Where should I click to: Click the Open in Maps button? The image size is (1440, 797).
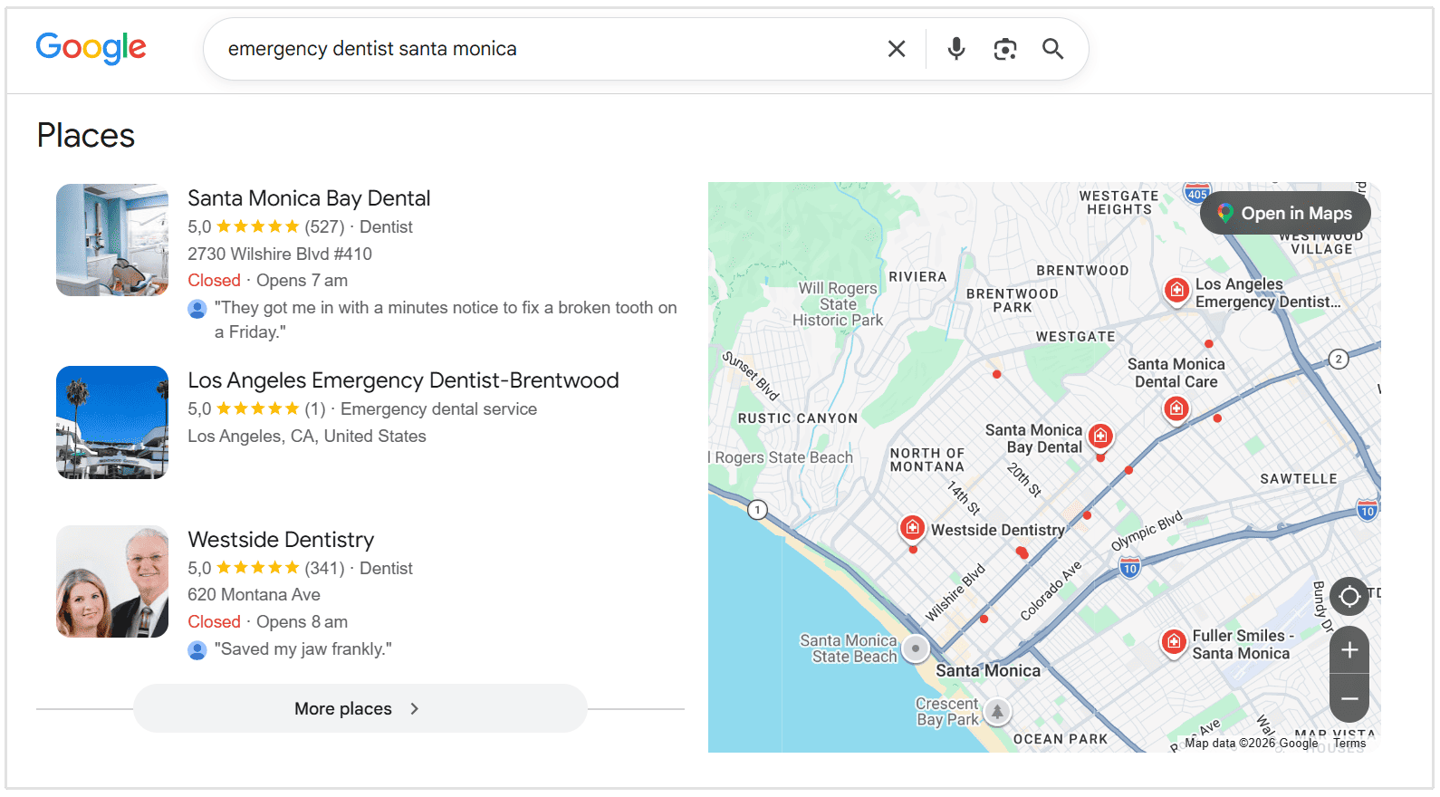tap(1285, 213)
